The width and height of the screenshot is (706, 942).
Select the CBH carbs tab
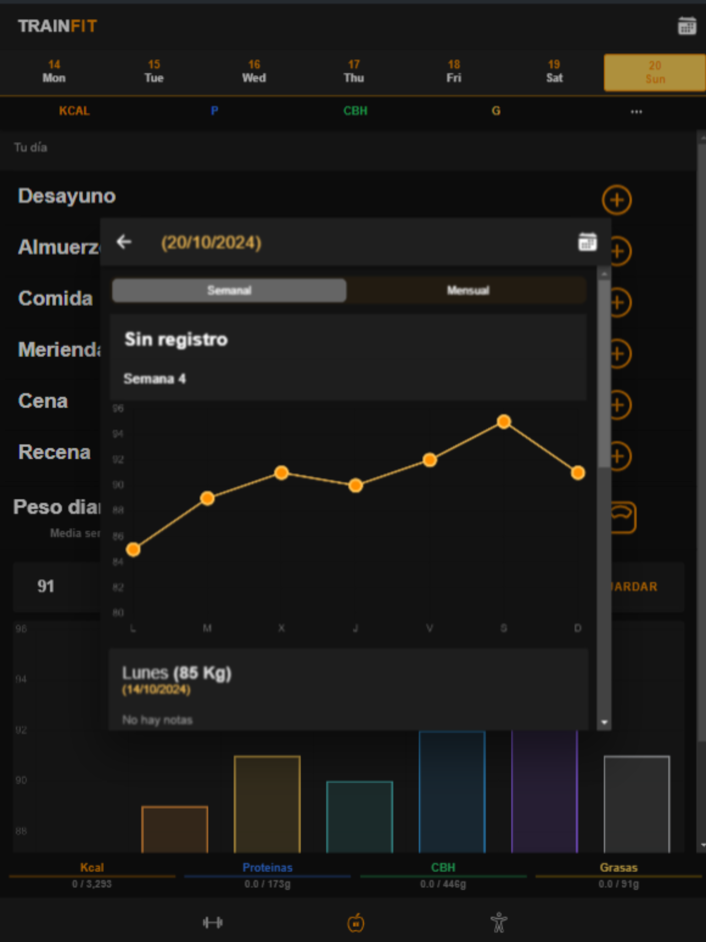click(x=355, y=111)
